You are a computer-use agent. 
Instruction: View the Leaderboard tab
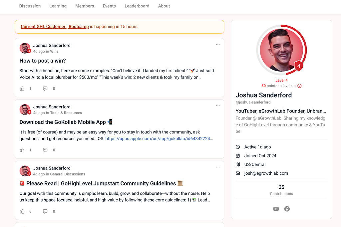137,6
